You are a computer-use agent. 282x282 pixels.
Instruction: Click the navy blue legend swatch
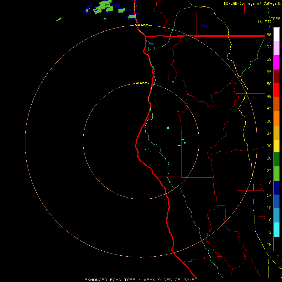coord(277,188)
